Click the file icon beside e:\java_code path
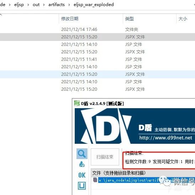 [x=95, y=180]
